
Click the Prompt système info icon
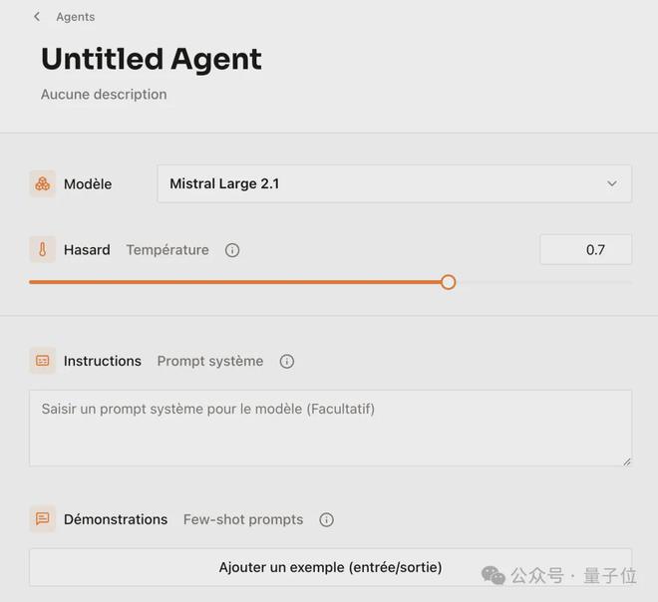tap(287, 361)
